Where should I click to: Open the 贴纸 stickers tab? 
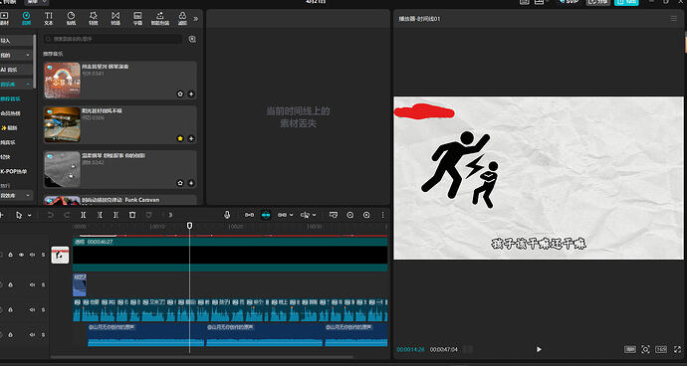(71, 18)
